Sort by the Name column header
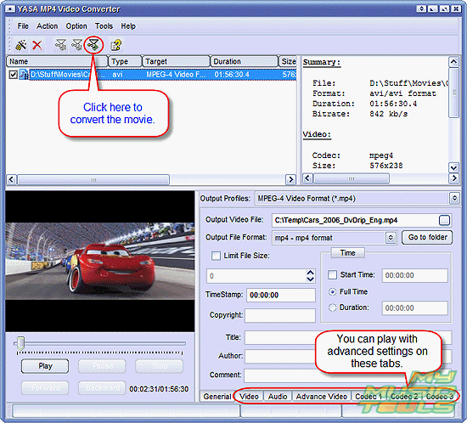The width and height of the screenshot is (467, 423). pyautogui.click(x=57, y=61)
